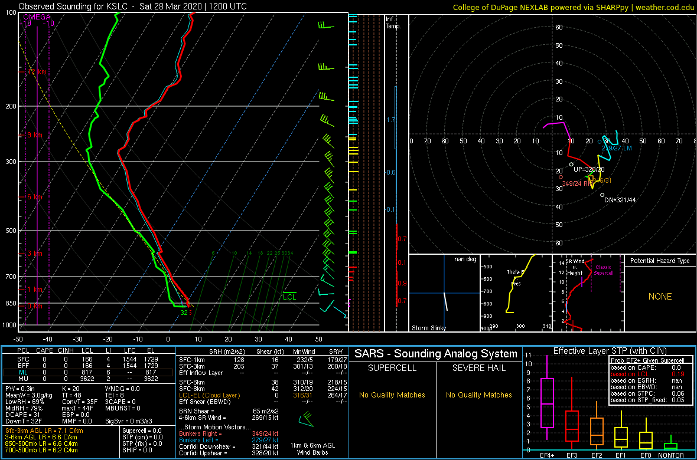This screenshot has width=697, height=460.
Task: Click the based on STPC: 0.06 line
Action: tap(649, 393)
